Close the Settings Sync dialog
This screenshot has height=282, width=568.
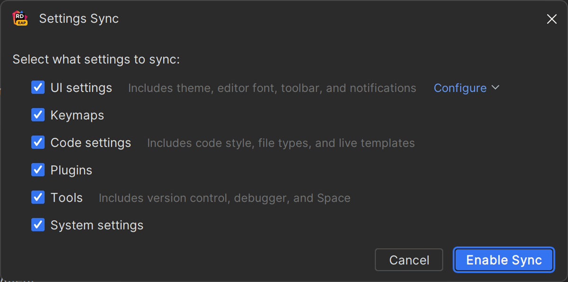click(551, 19)
